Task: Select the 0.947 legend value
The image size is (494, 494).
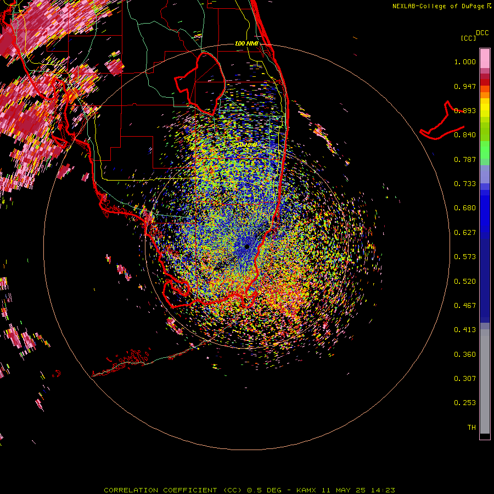Action: coord(465,86)
